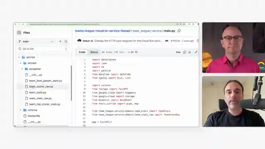Open commit hash link
The height and width of the screenshot is (149, 265).
(175, 41)
